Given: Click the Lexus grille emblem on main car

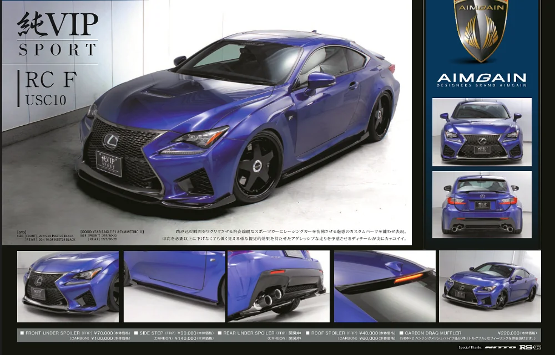Looking at the screenshot, I should click(x=111, y=141).
